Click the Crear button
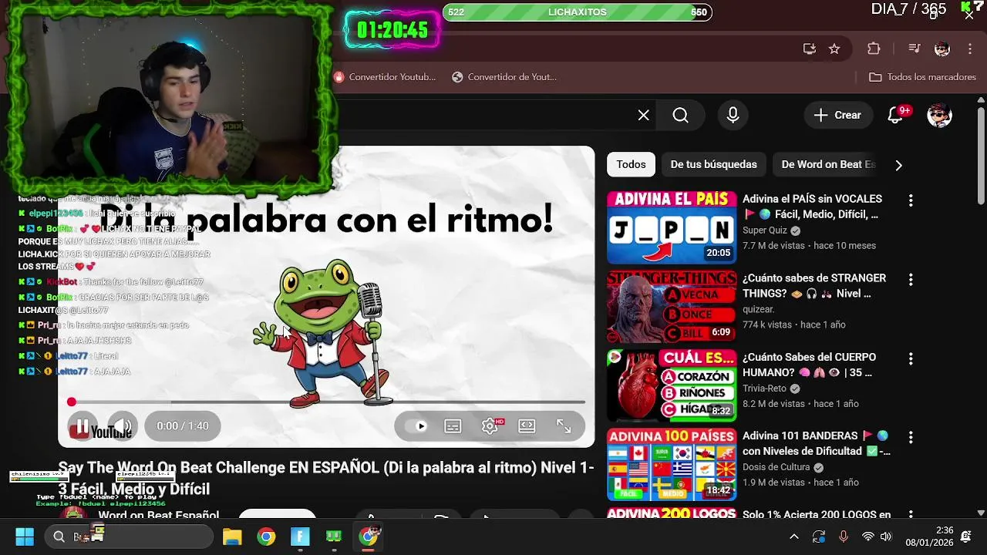This screenshot has width=987, height=555. [837, 116]
